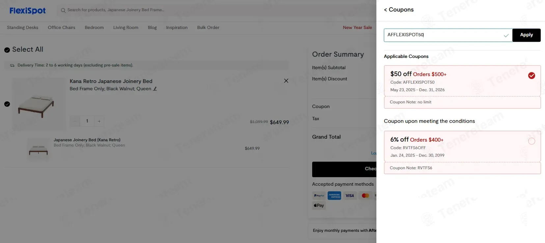
Task: Click the 'Coupon Note: no limit' text
Action: pyautogui.click(x=410, y=102)
